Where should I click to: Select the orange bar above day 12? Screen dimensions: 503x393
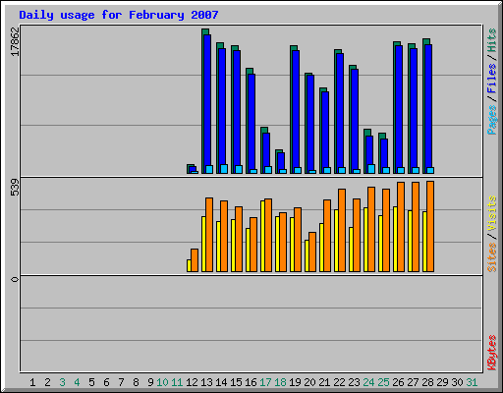click(x=195, y=260)
